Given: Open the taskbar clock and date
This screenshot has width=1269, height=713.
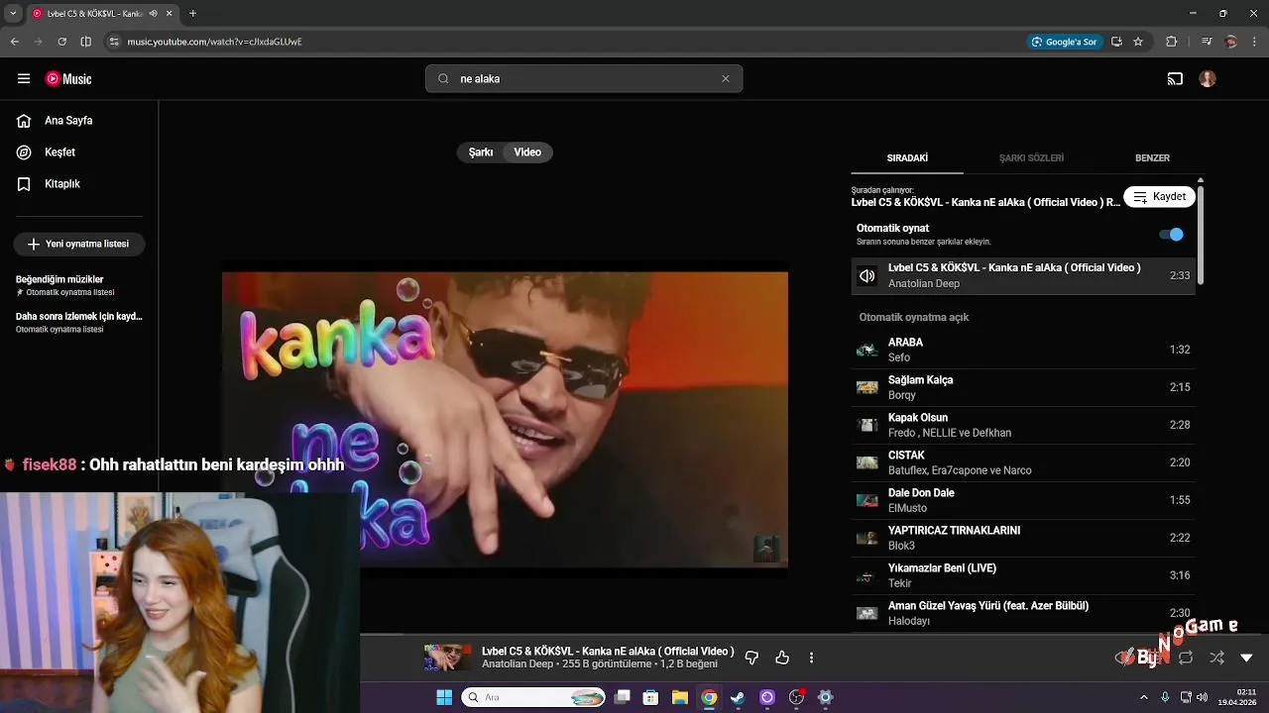Looking at the screenshot, I should (x=1237, y=697).
